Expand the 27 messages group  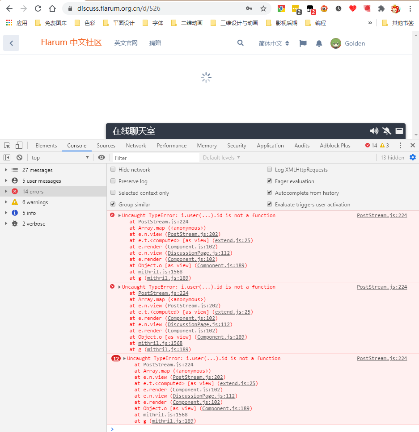pyautogui.click(x=6, y=170)
